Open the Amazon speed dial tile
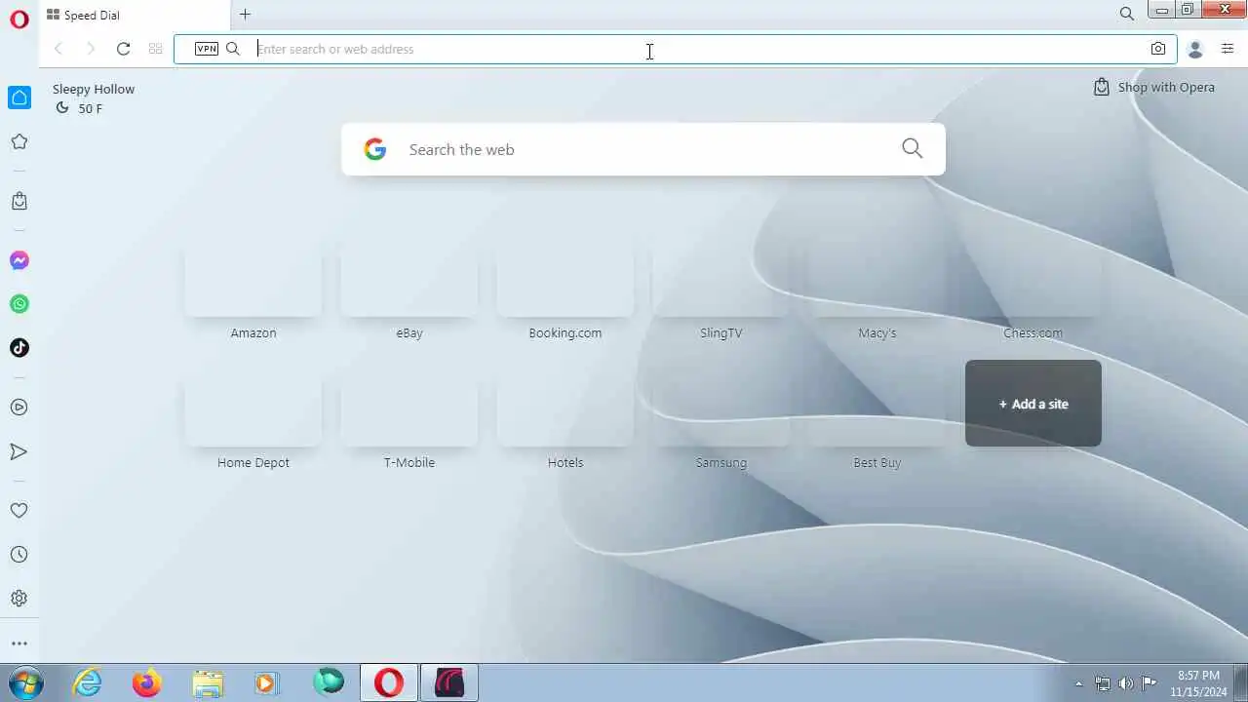Viewport: 1248px width, 702px height. [253, 291]
